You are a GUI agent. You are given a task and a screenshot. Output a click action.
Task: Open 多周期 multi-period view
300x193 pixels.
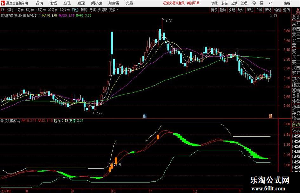point(103,10)
